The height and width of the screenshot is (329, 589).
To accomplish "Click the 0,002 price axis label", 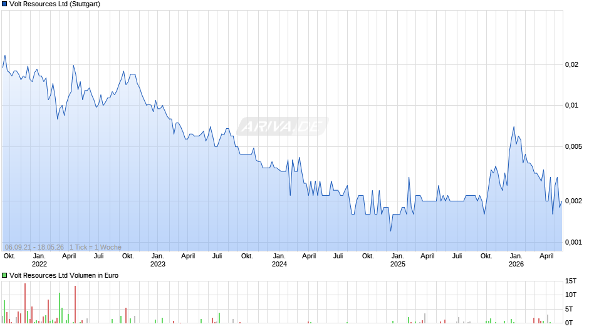I will (x=573, y=201).
